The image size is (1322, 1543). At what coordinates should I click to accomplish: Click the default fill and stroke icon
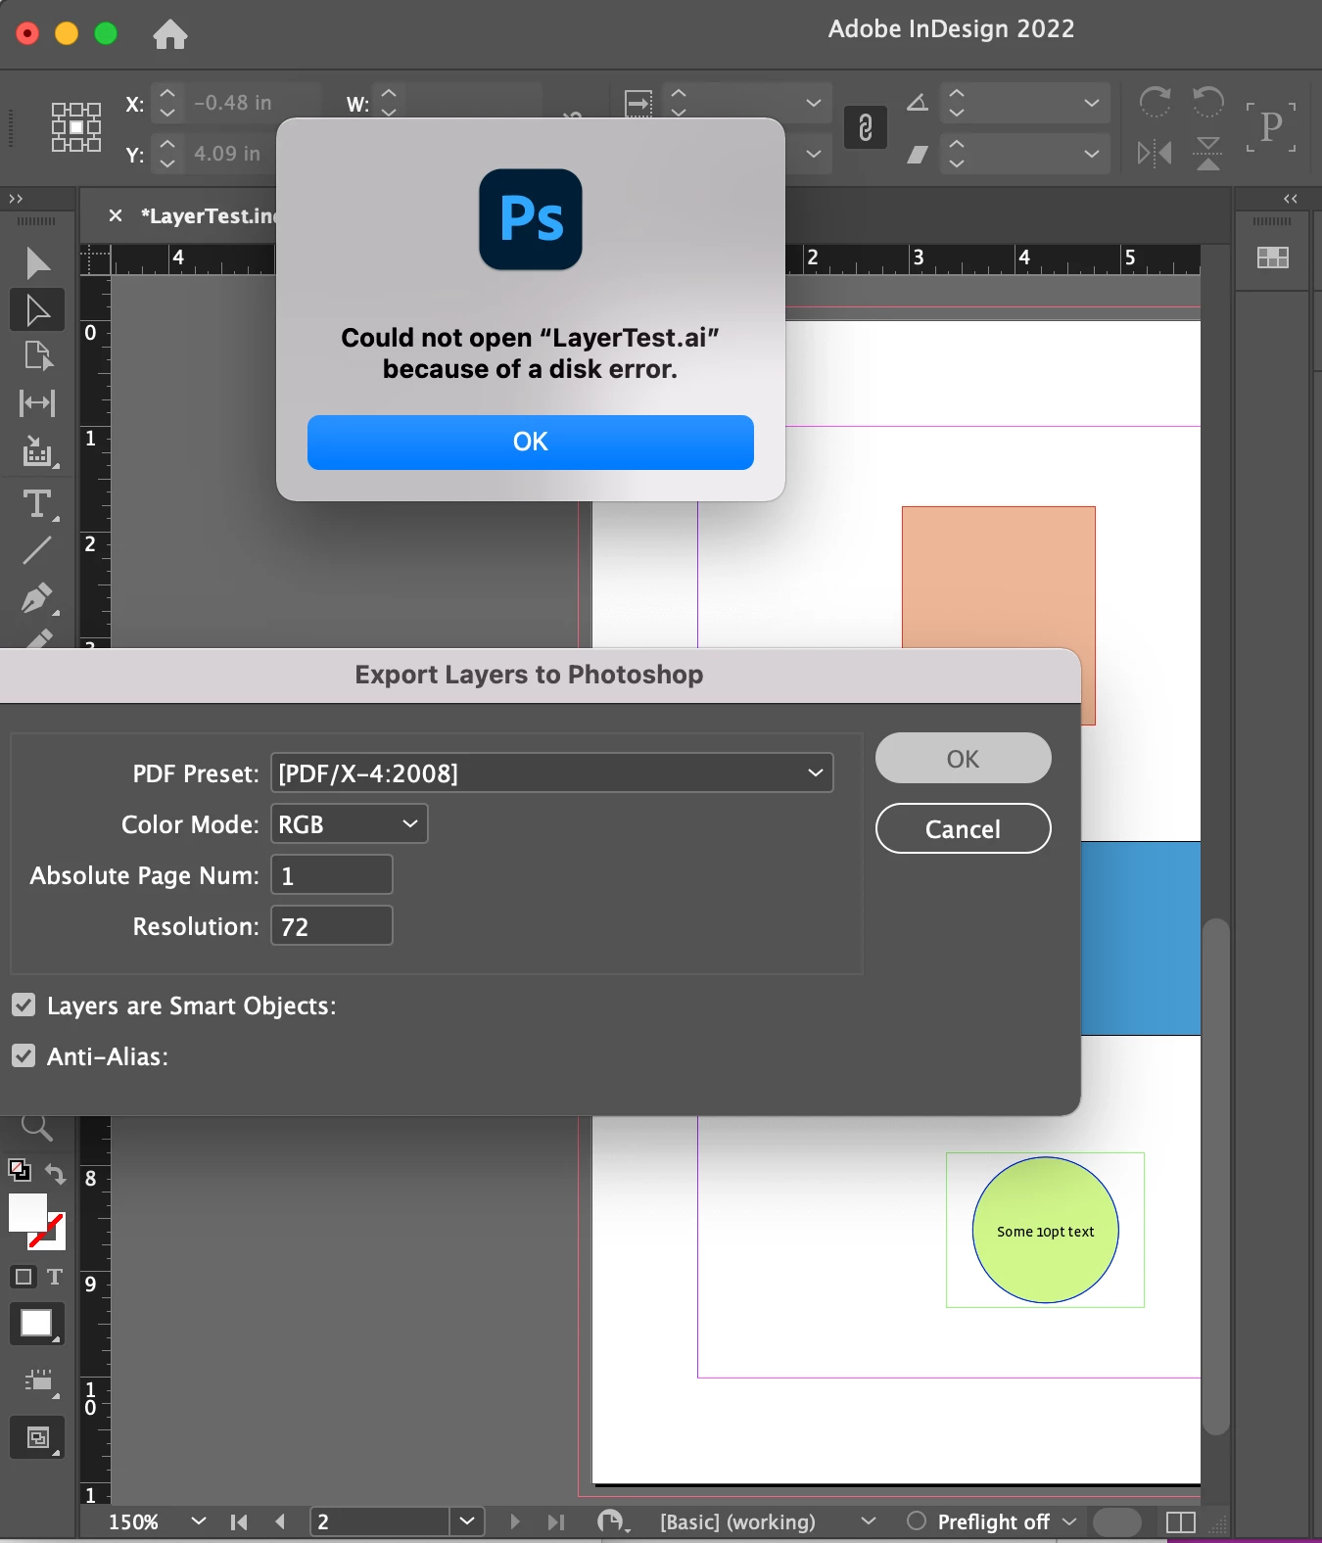20,1170
